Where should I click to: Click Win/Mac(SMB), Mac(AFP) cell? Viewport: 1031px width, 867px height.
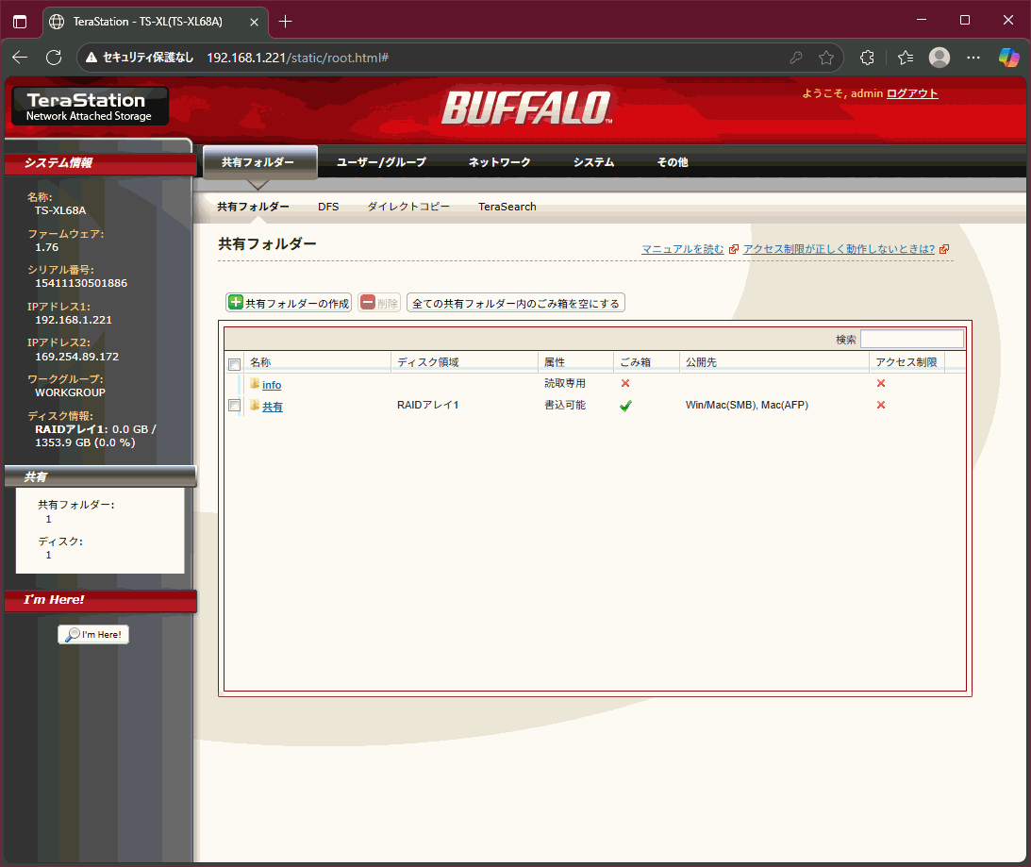(747, 406)
